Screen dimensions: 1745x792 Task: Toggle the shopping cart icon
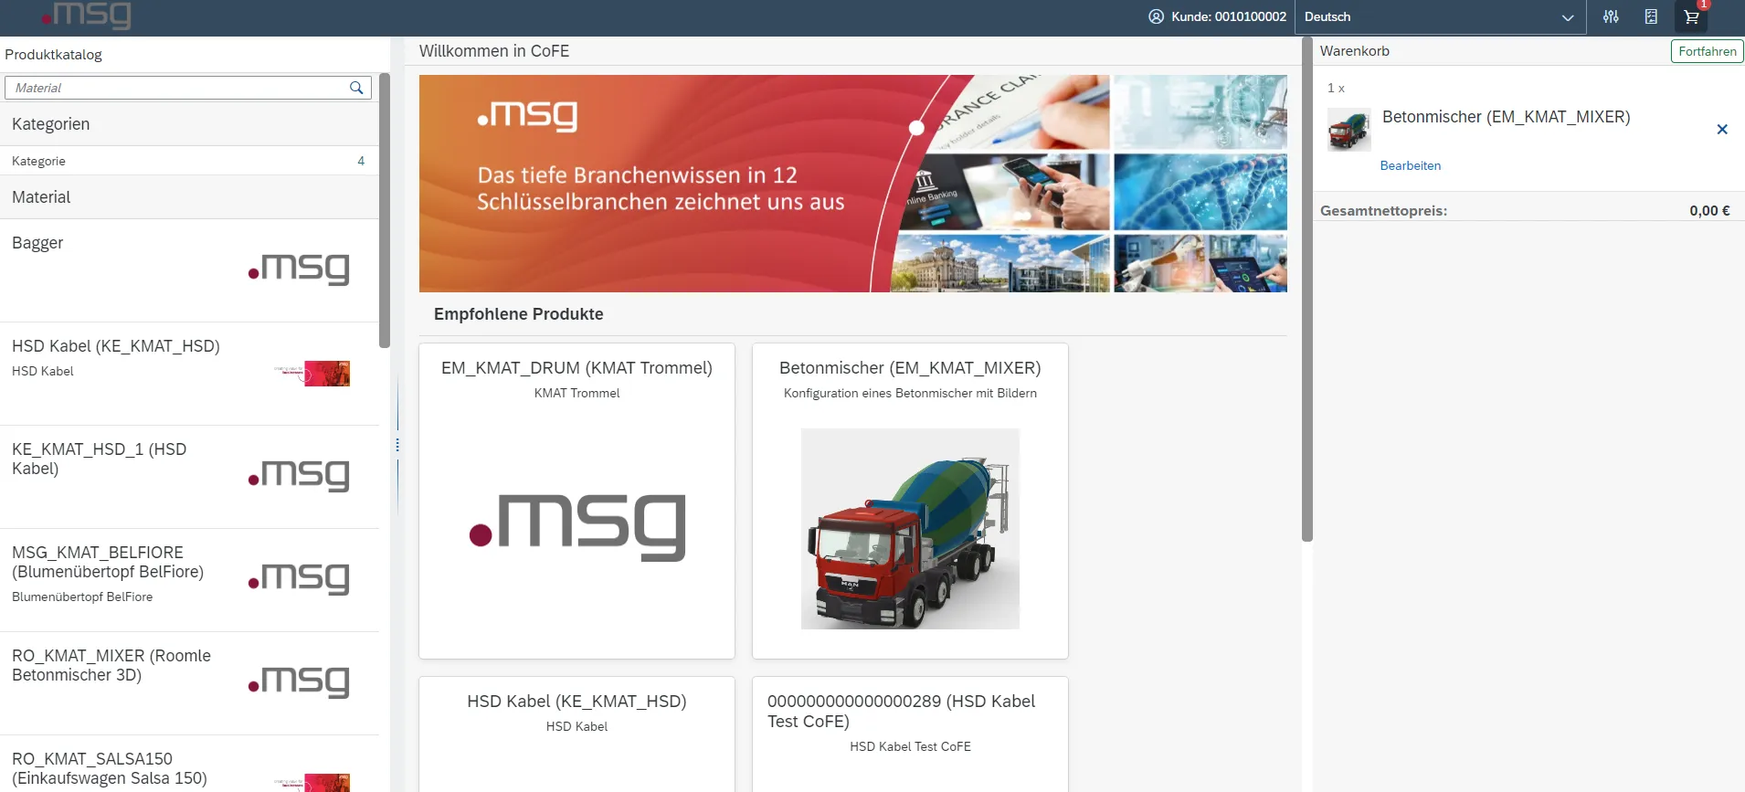(x=1691, y=16)
